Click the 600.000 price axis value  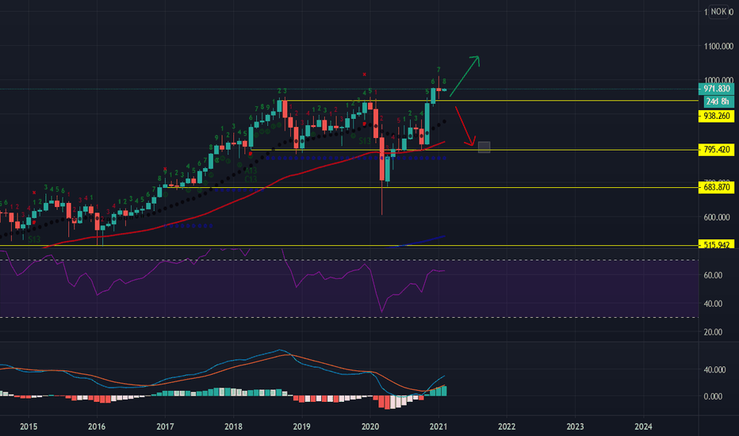coord(718,217)
